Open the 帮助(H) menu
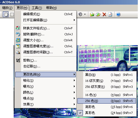The width and height of the screenshot is (140, 118). click(51, 8)
